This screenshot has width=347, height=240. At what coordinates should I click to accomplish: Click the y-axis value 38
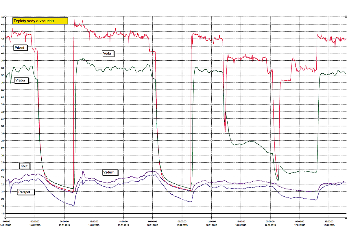coord(2,68)
